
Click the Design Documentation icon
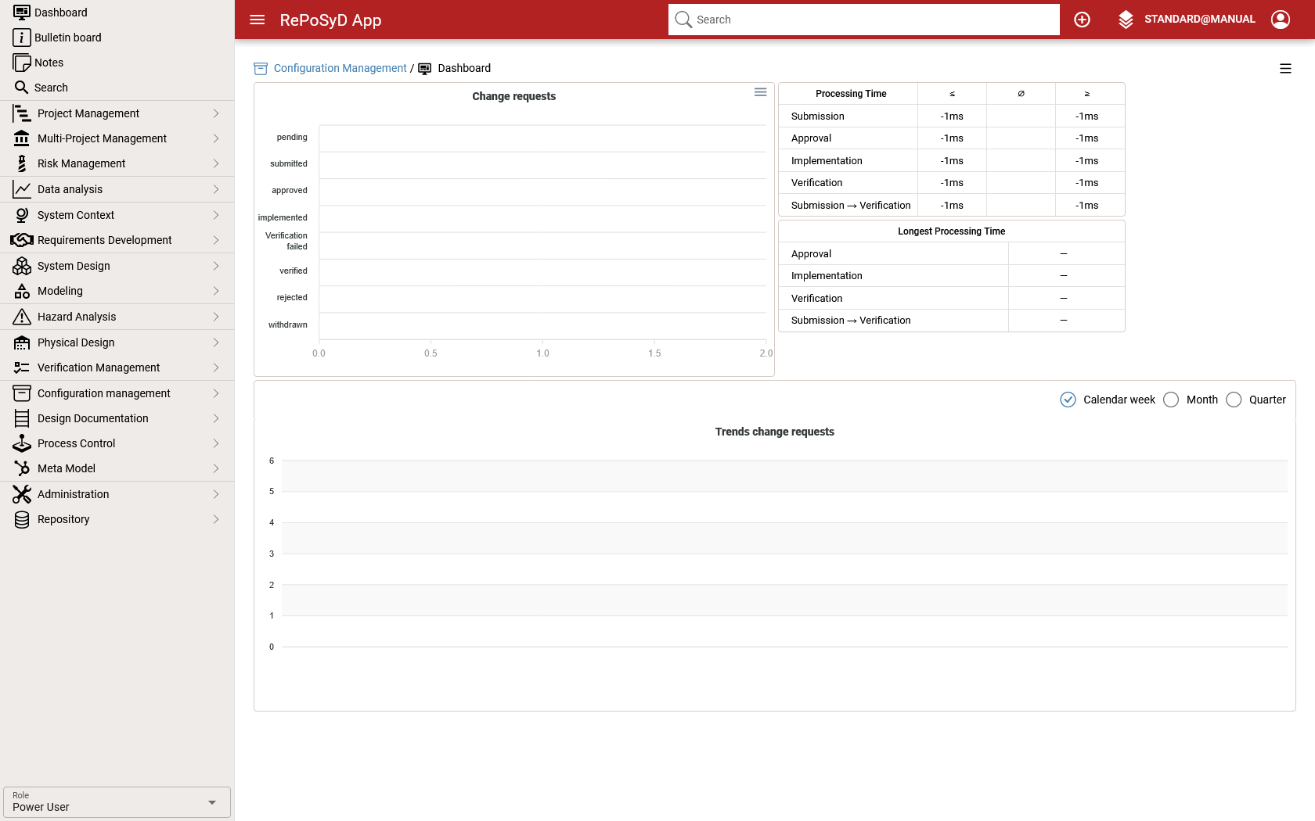(22, 418)
